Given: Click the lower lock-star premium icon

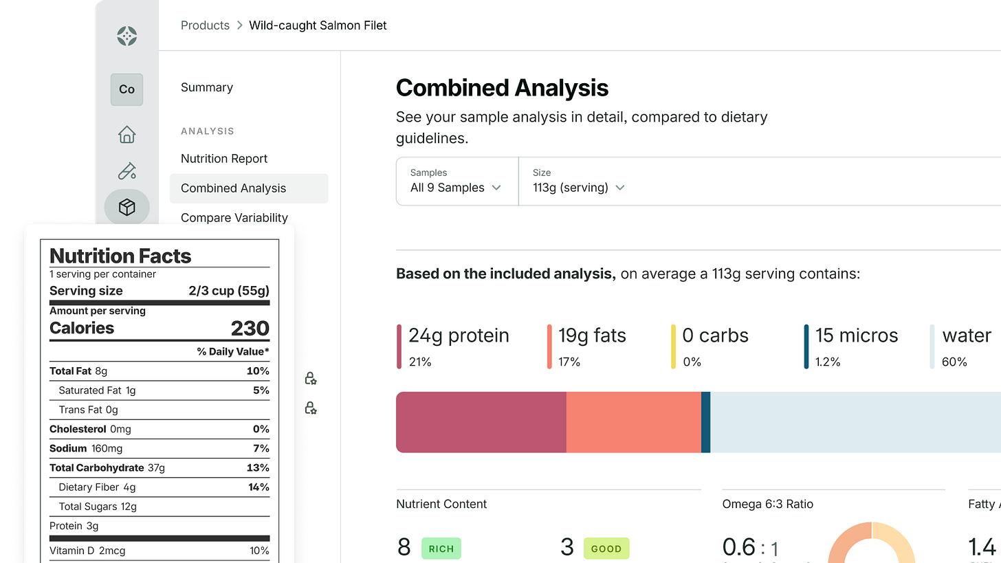Looking at the screenshot, I should pyautogui.click(x=310, y=408).
